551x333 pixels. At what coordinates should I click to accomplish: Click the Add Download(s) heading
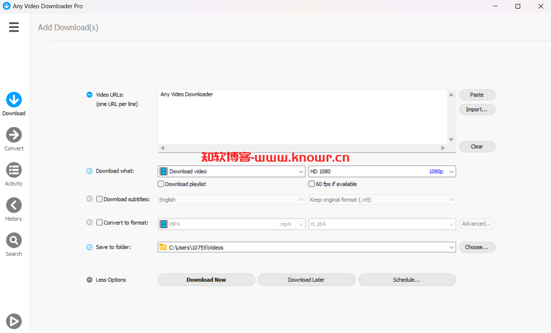68,27
